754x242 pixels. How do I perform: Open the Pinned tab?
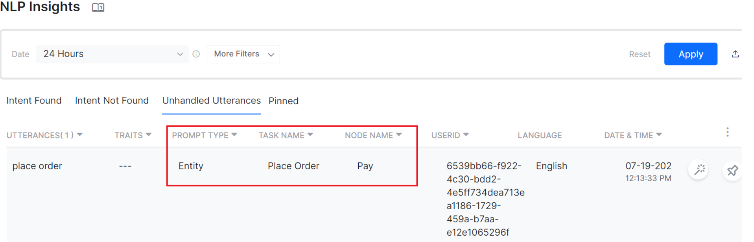pyautogui.click(x=283, y=101)
